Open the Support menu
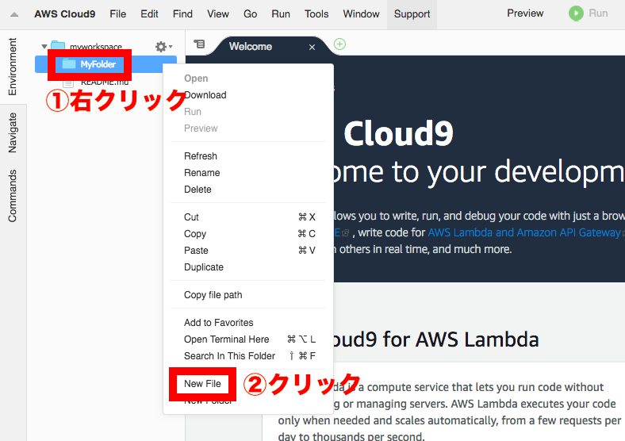The width and height of the screenshot is (625, 441). coord(412,14)
